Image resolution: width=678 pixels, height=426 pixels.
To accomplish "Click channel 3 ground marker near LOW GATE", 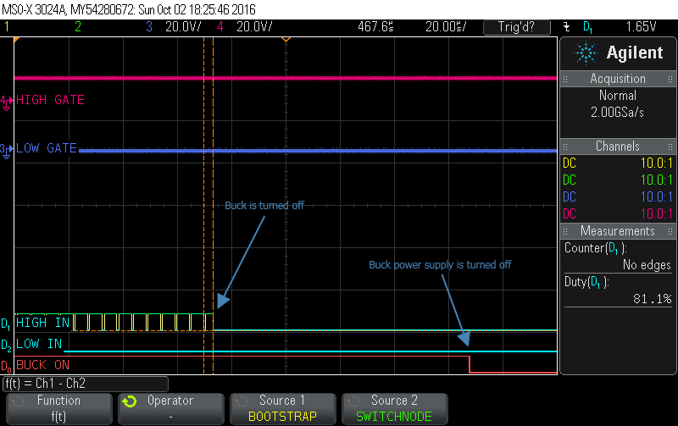I will [x=7, y=149].
